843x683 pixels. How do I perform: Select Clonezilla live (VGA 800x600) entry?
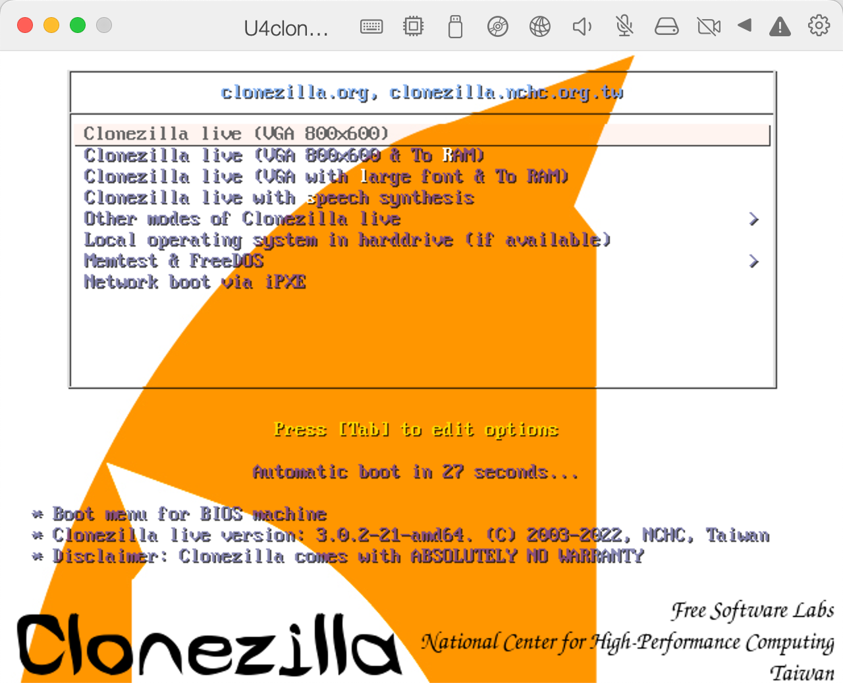[x=421, y=134]
